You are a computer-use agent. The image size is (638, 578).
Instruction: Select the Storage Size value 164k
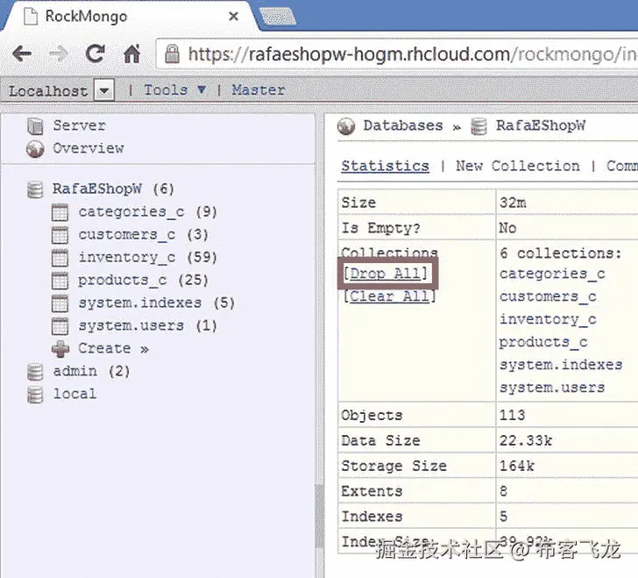click(517, 466)
